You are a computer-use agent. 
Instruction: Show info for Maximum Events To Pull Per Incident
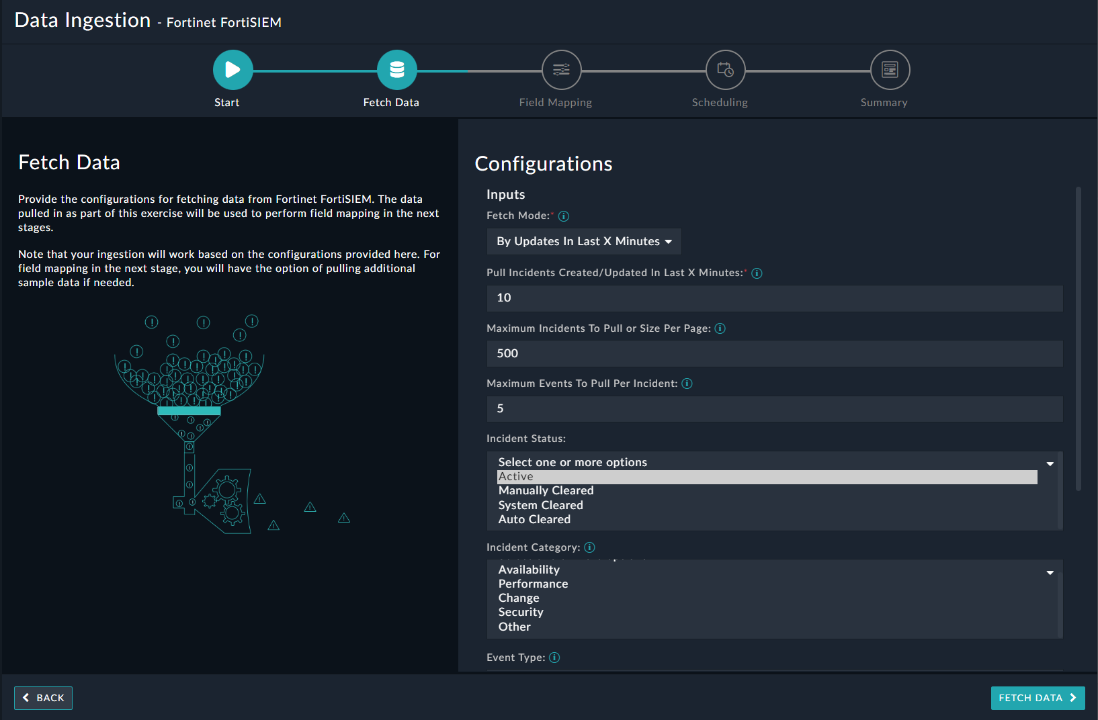pyautogui.click(x=687, y=384)
